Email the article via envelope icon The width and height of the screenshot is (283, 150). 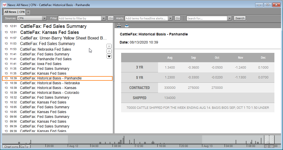(127, 26)
